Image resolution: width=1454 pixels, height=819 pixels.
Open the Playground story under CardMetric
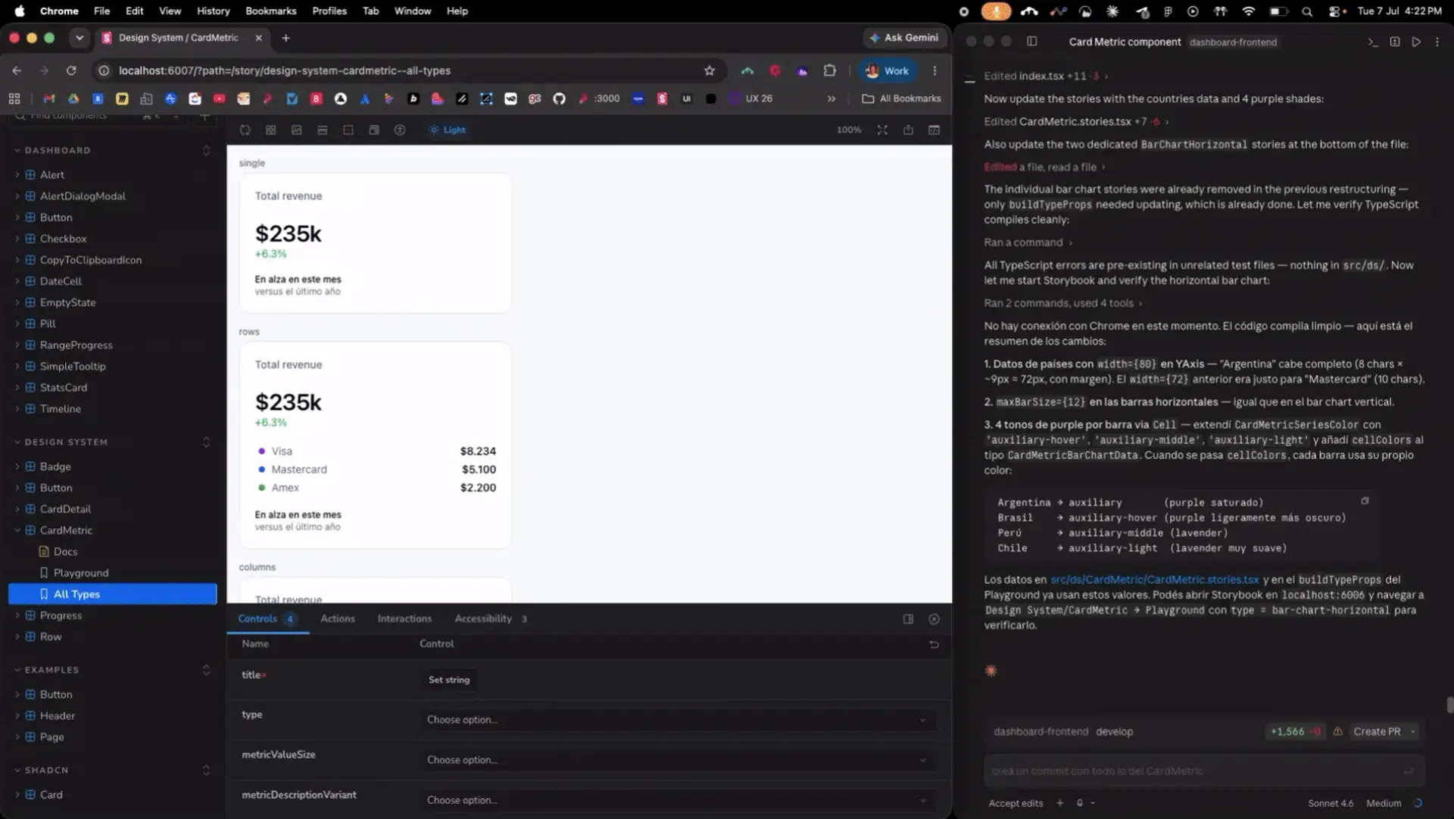point(81,573)
